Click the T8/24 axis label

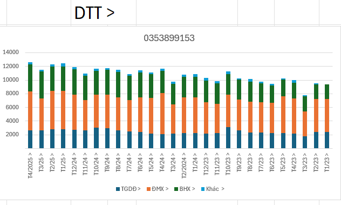118,162
